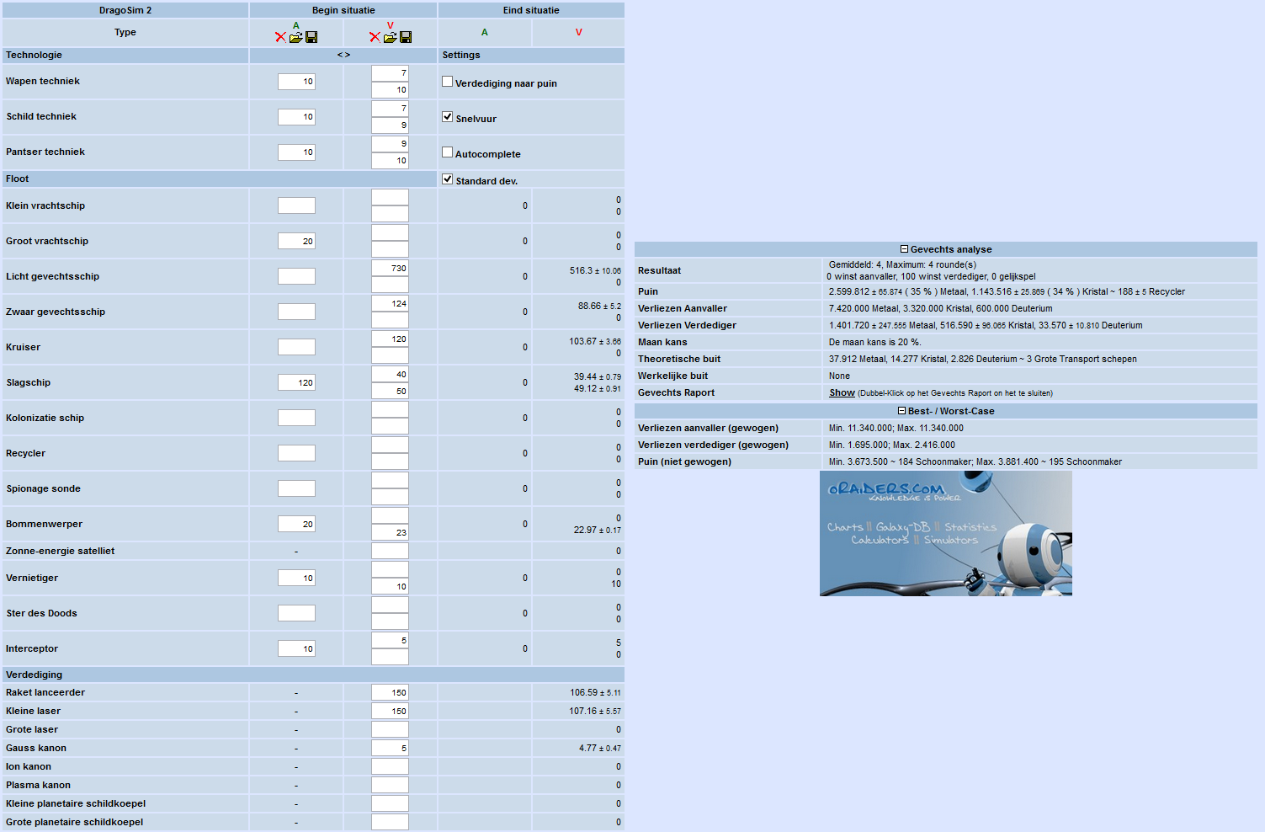Click the Puin (niet gewogen) label
Screen dimensions: 1265x832
(684, 461)
